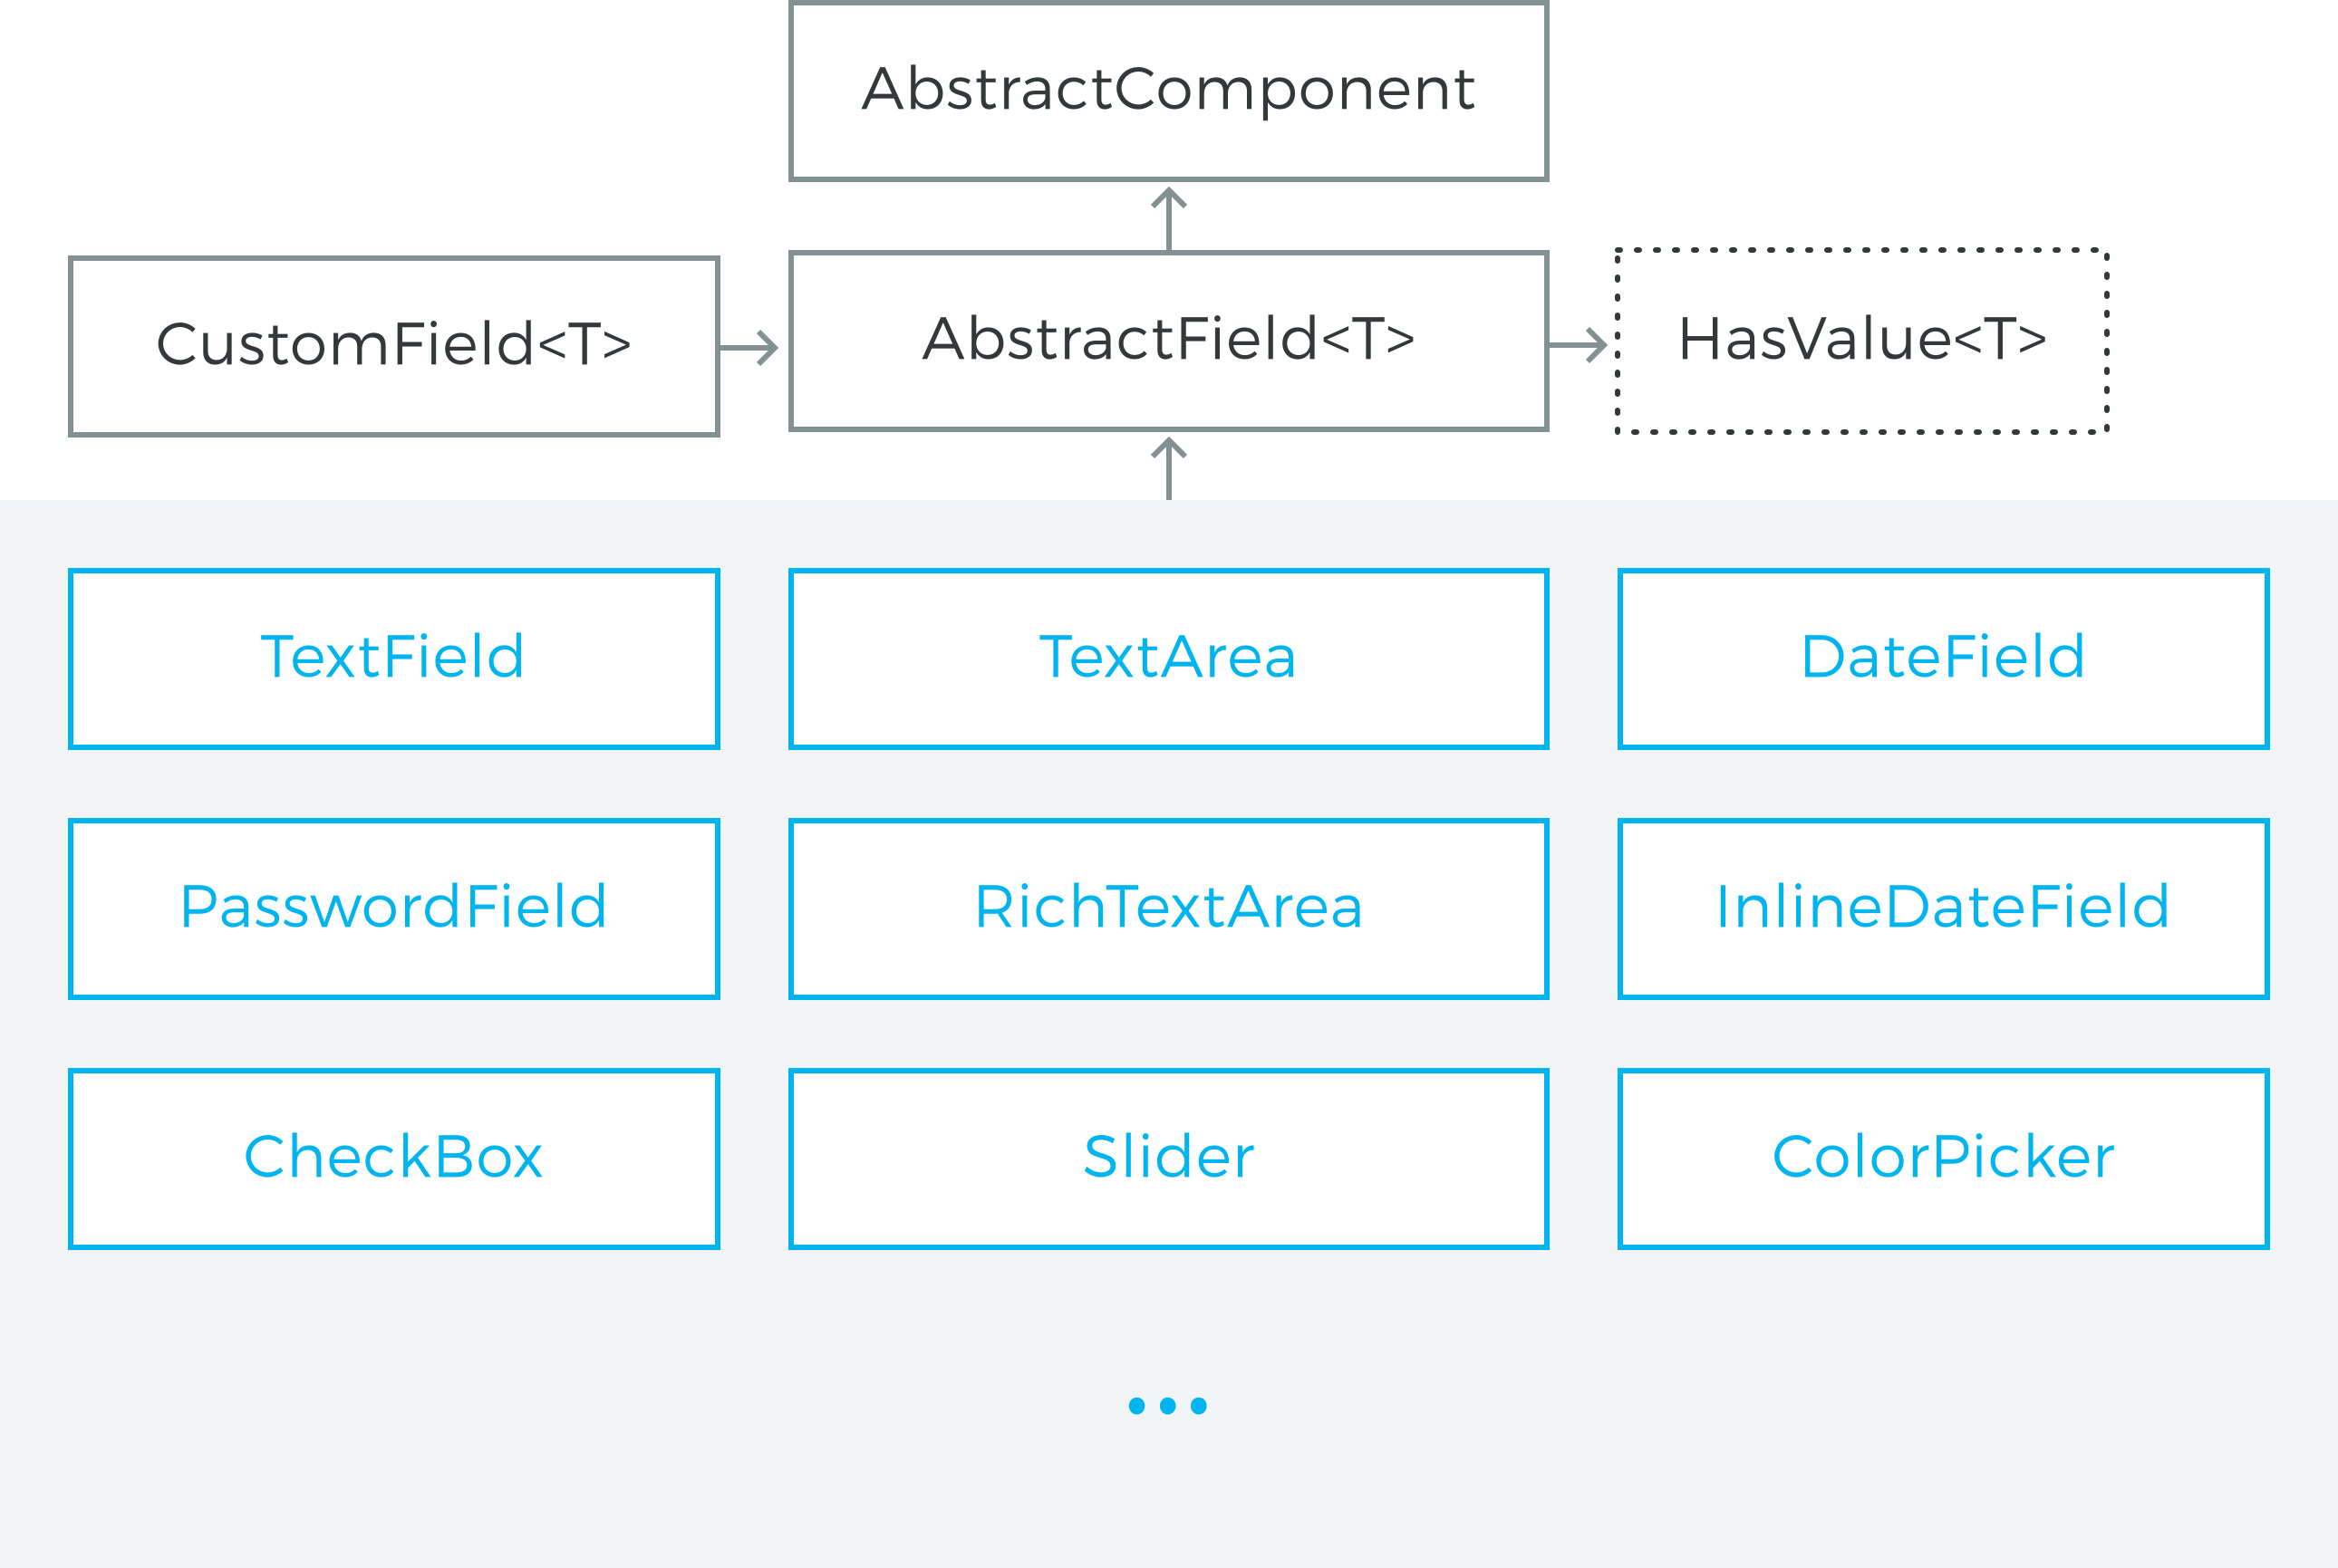
Task: Select the dotted HasValue<T> box
Action: pos(1862,341)
